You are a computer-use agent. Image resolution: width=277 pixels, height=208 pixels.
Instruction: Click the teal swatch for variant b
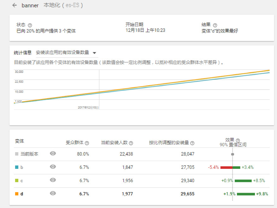tap(17, 167)
